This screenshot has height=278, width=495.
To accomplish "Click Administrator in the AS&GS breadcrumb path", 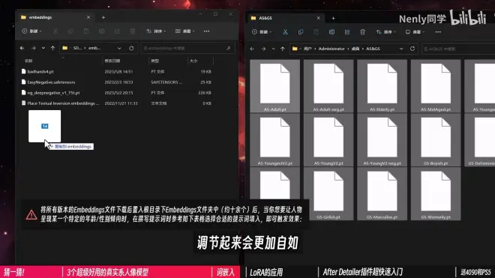I will [x=331, y=49].
